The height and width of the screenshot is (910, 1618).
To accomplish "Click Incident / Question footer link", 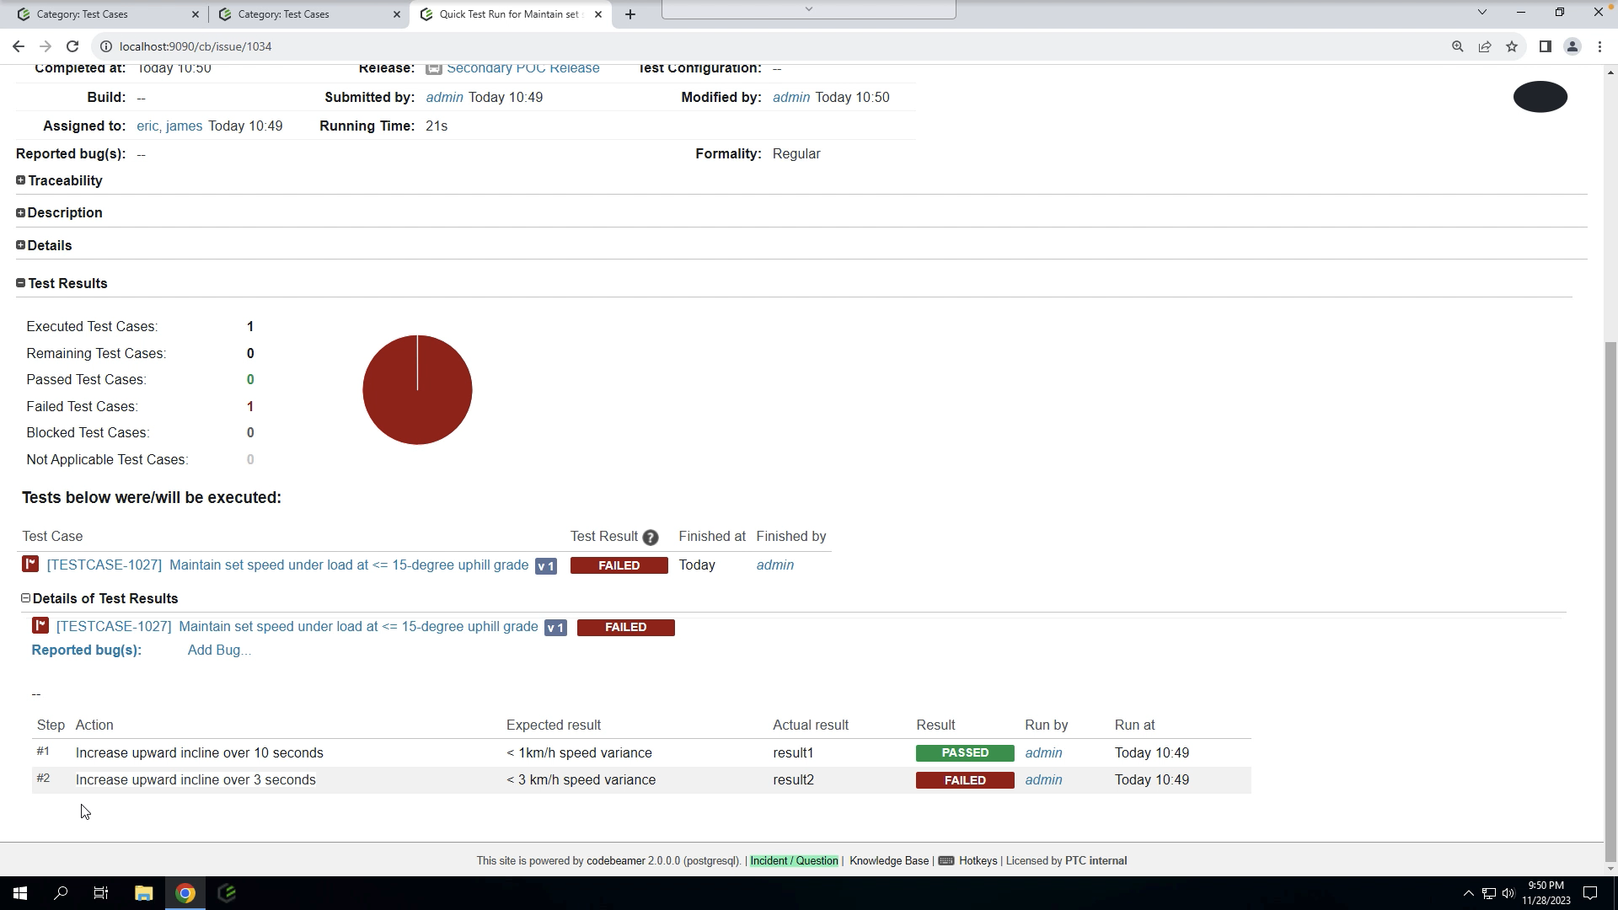I will click(x=794, y=860).
